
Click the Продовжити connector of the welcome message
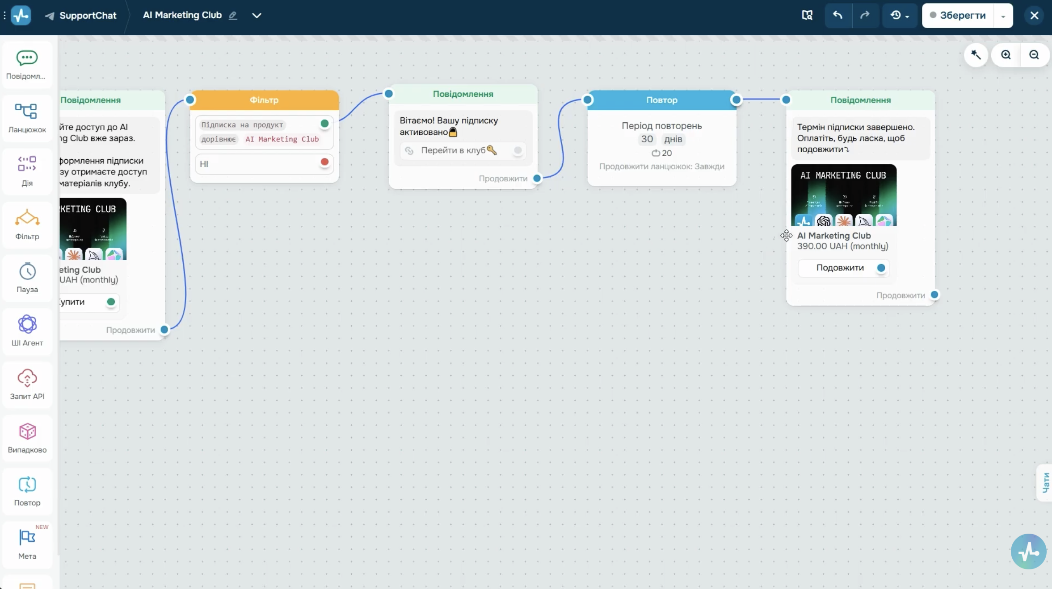(x=537, y=178)
